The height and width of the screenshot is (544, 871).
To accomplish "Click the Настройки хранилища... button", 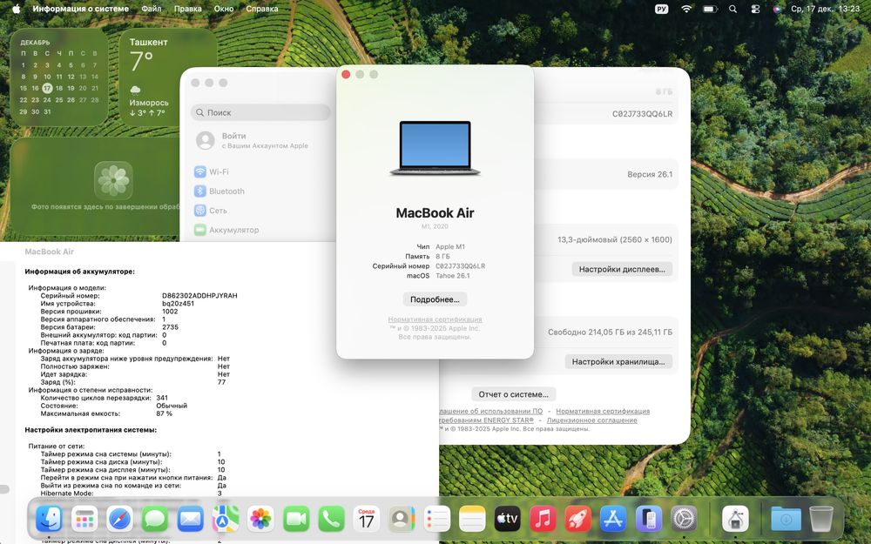I will pyautogui.click(x=618, y=361).
